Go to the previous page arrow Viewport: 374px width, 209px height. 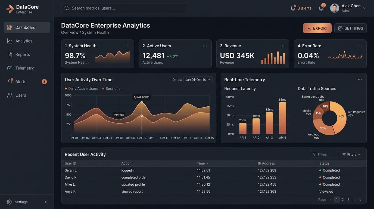tap(331, 199)
